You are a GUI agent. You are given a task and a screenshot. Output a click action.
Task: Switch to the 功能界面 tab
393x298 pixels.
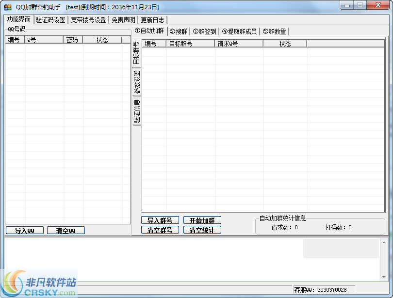click(19, 19)
